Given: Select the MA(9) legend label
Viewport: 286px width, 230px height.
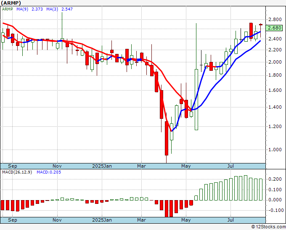Looking at the screenshot, I should (x=22, y=9).
